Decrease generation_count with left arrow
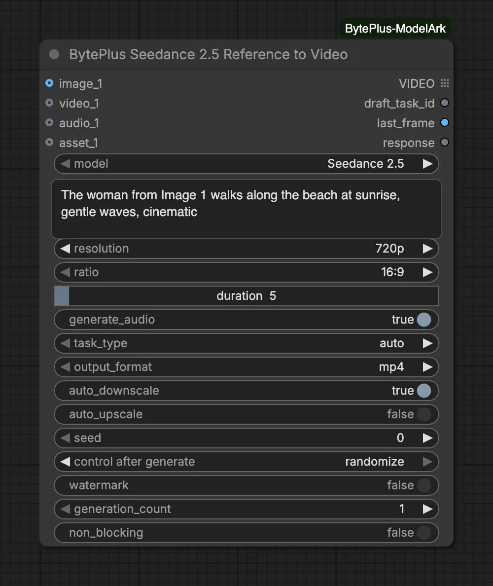Screen dimensions: 493x586 [66, 509]
